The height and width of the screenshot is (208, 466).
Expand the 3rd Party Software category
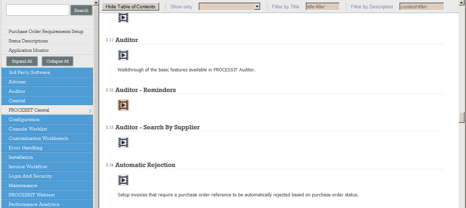(x=47, y=72)
